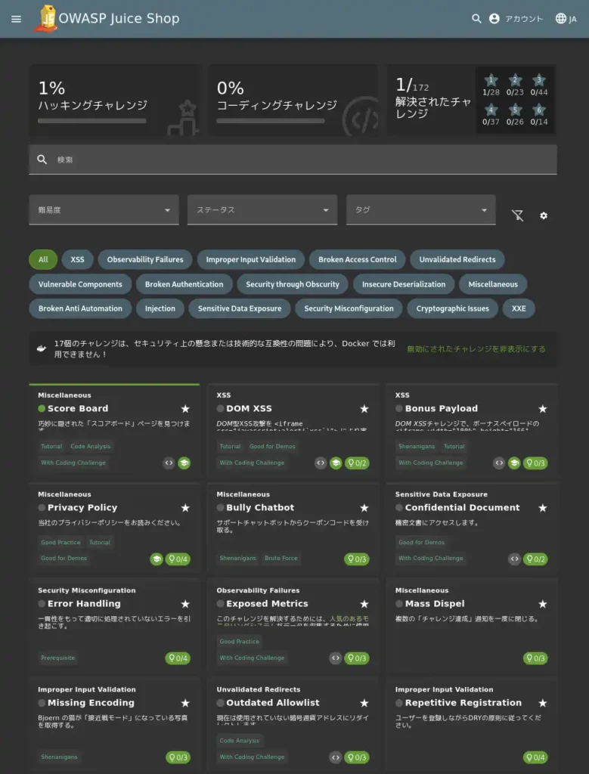Screen dimensions: 589x774
Task: Filter by Injection chip
Action: tap(160, 308)
